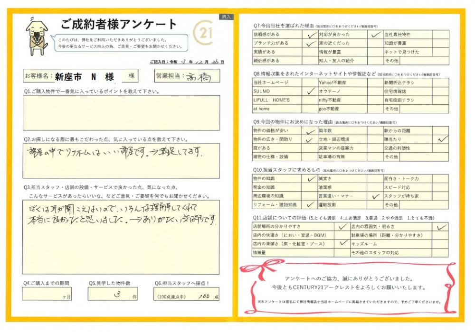
Task: Toggle 店内の雰囲気・明るさ rating box
Action: pyautogui.click(x=441, y=227)
